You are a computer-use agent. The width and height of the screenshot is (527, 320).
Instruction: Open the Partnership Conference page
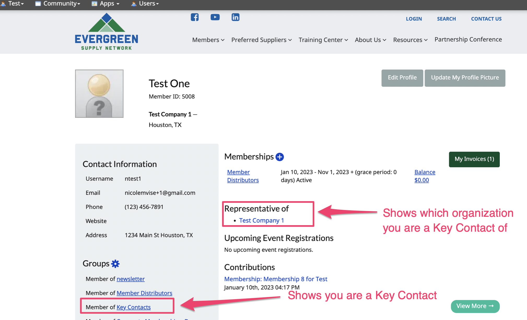[468, 39]
